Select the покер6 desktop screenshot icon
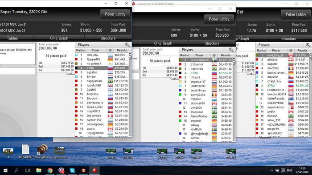The height and width of the screenshot is (175, 312). pyautogui.click(x=128, y=153)
